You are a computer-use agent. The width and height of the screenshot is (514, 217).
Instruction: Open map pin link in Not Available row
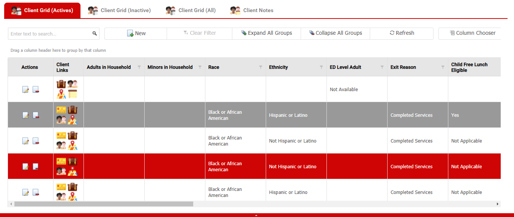(61, 94)
